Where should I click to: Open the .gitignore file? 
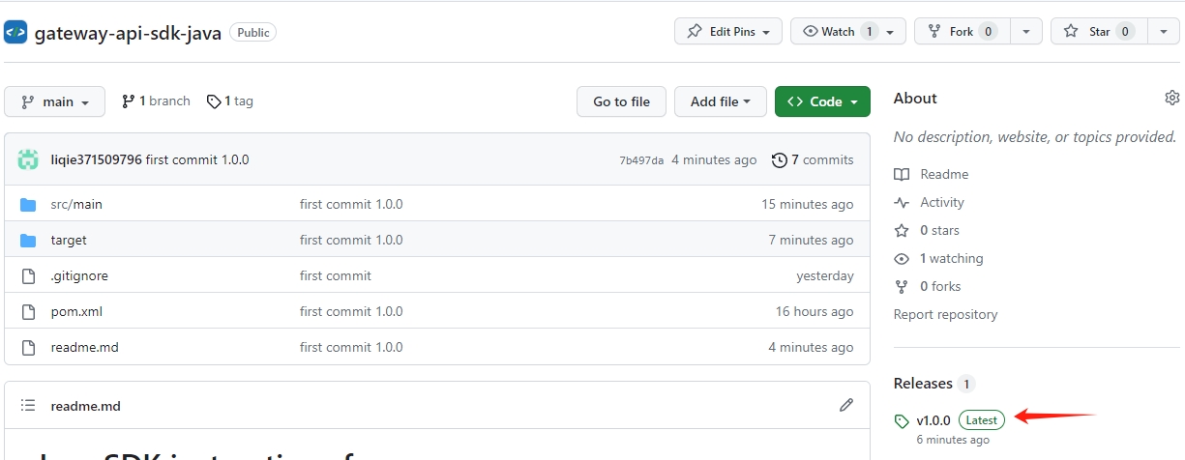(x=79, y=275)
